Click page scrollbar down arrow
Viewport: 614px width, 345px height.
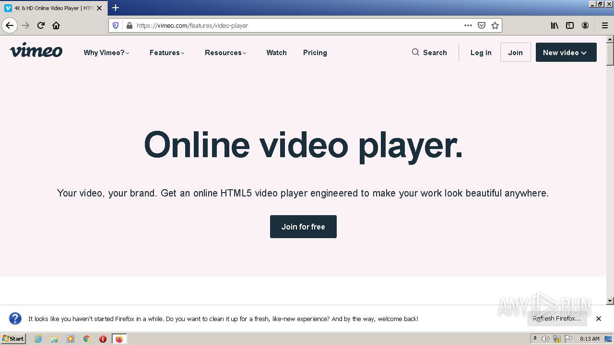610,301
